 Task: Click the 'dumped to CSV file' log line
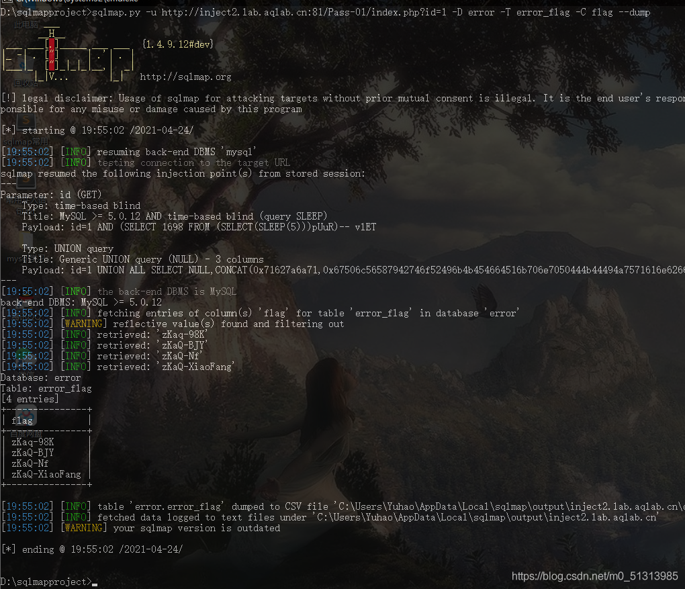[343, 506]
